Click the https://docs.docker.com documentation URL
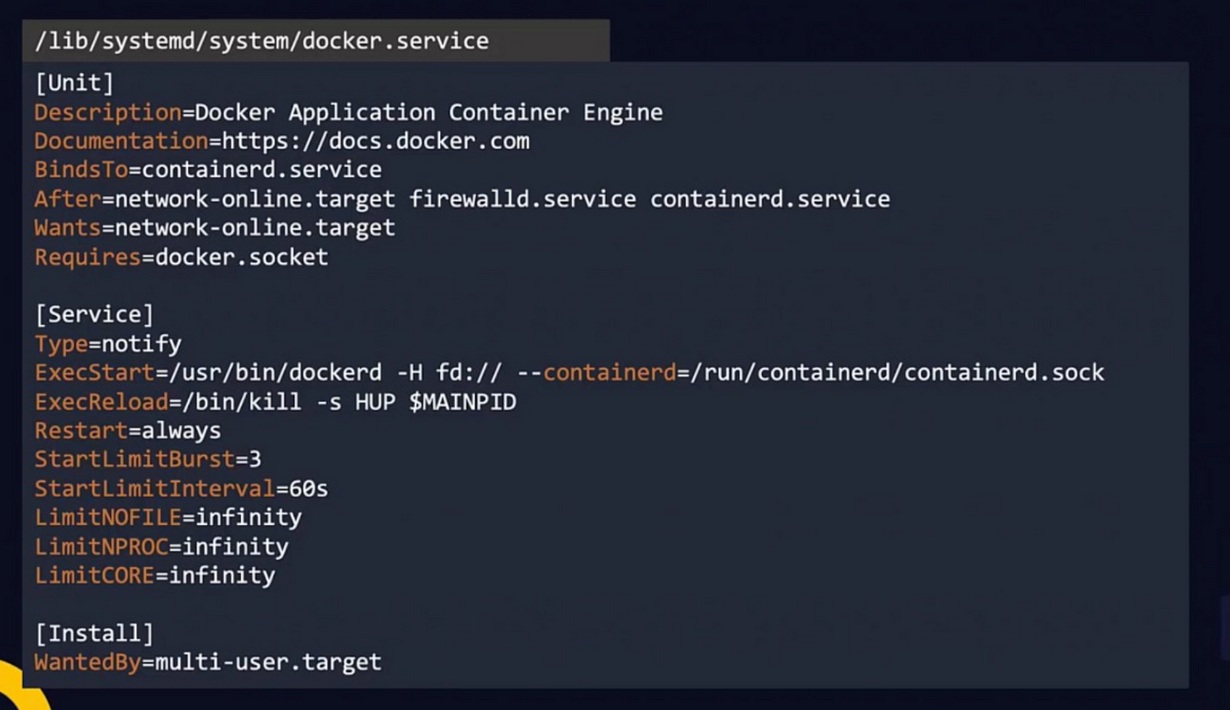 375,141
